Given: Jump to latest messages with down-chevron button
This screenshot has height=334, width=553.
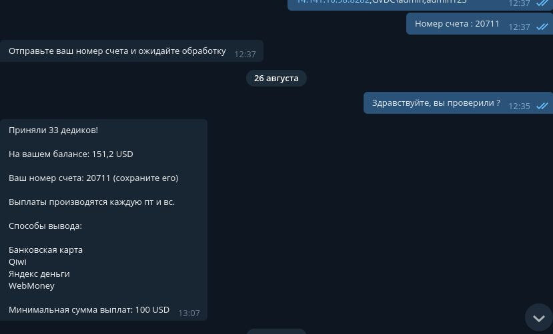Looking at the screenshot, I should 538,318.
